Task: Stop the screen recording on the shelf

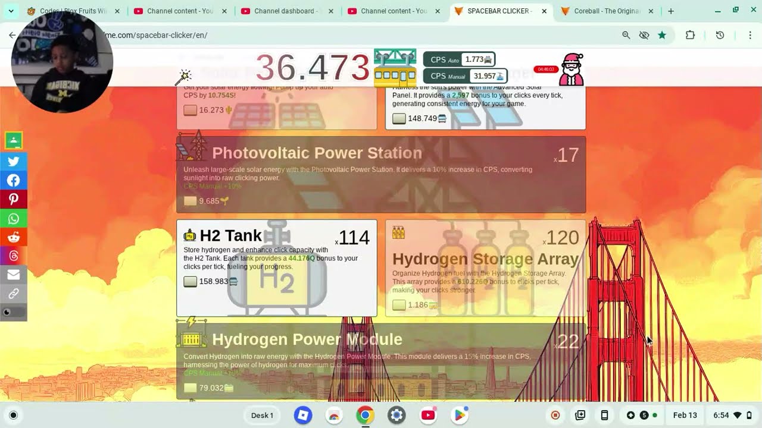Action: (555, 415)
